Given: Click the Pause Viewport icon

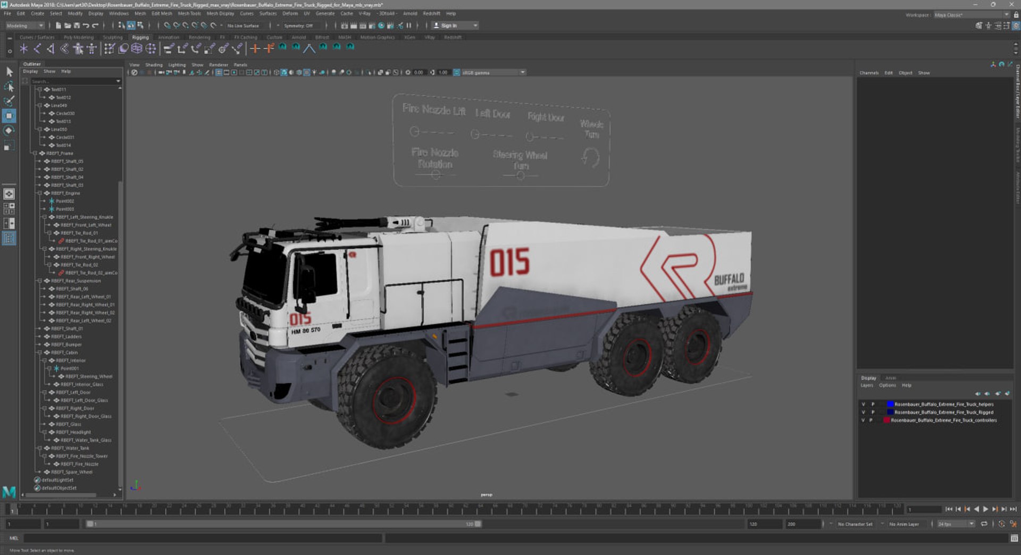Looking at the screenshot, I should point(409,26).
